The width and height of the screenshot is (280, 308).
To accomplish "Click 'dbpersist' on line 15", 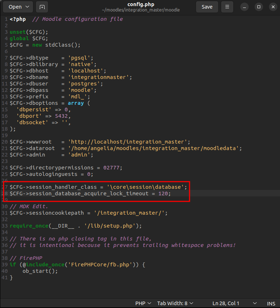I will click(x=34, y=109).
